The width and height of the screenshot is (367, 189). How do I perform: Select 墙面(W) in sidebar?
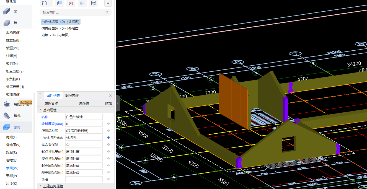[12, 168]
